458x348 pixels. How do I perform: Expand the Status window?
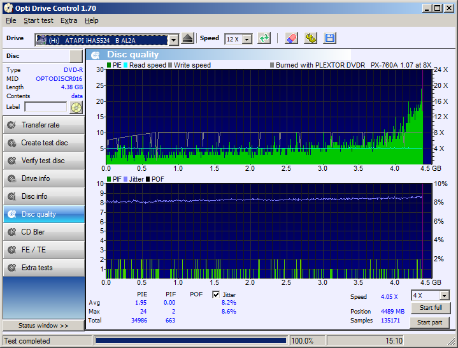43,326
